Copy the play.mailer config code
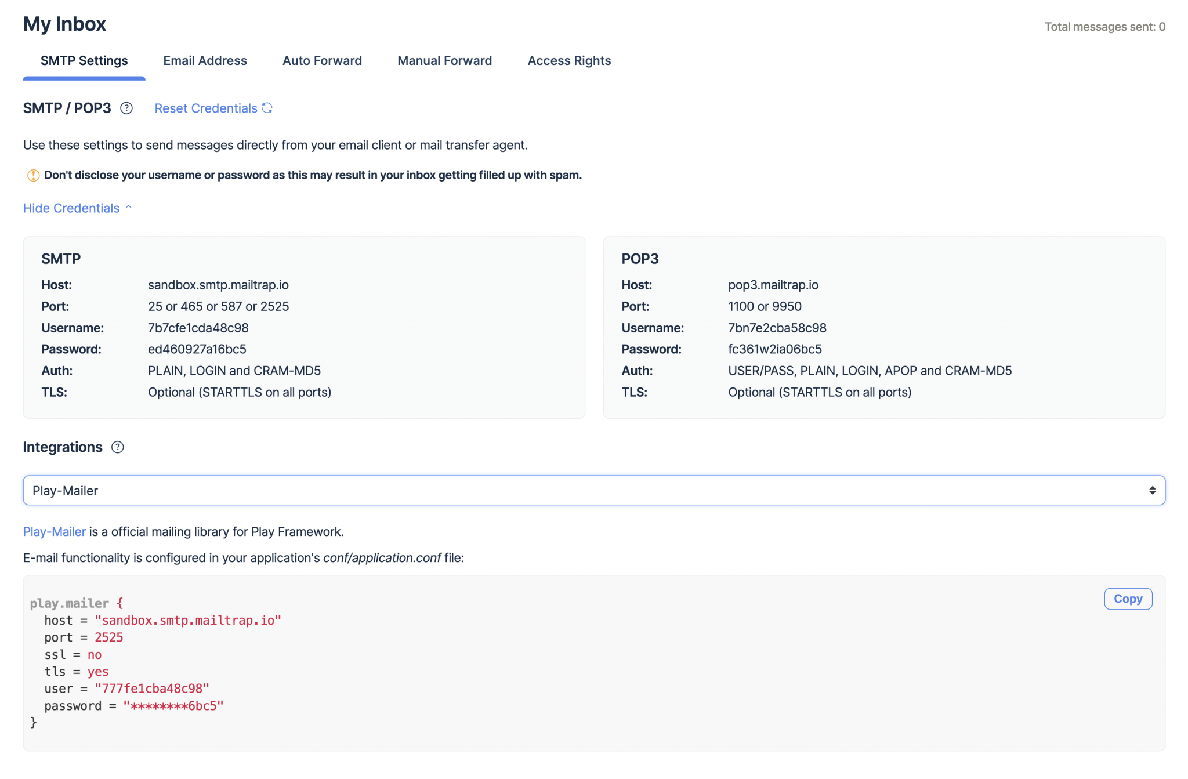This screenshot has width=1188, height=779. [1128, 599]
